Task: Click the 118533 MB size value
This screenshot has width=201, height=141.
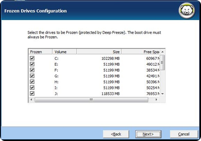Action: point(110,94)
